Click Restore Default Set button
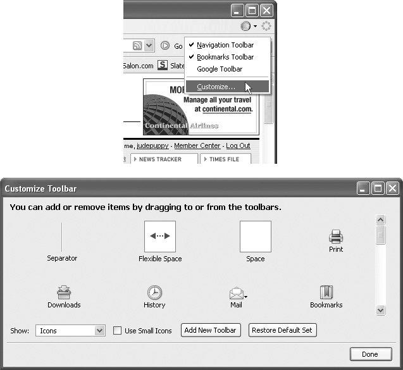403x370 pixels. [282, 330]
